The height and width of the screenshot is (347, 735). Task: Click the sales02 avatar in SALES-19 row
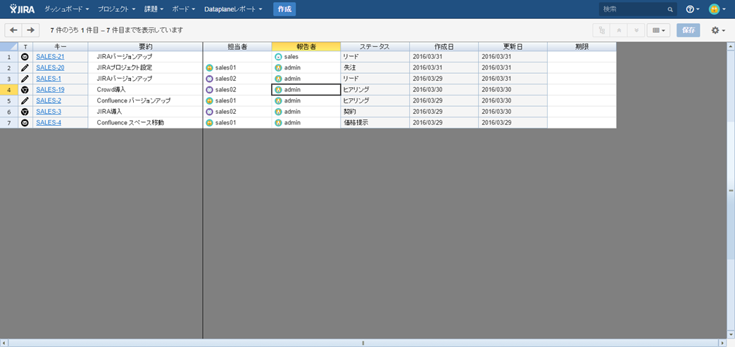coord(210,89)
